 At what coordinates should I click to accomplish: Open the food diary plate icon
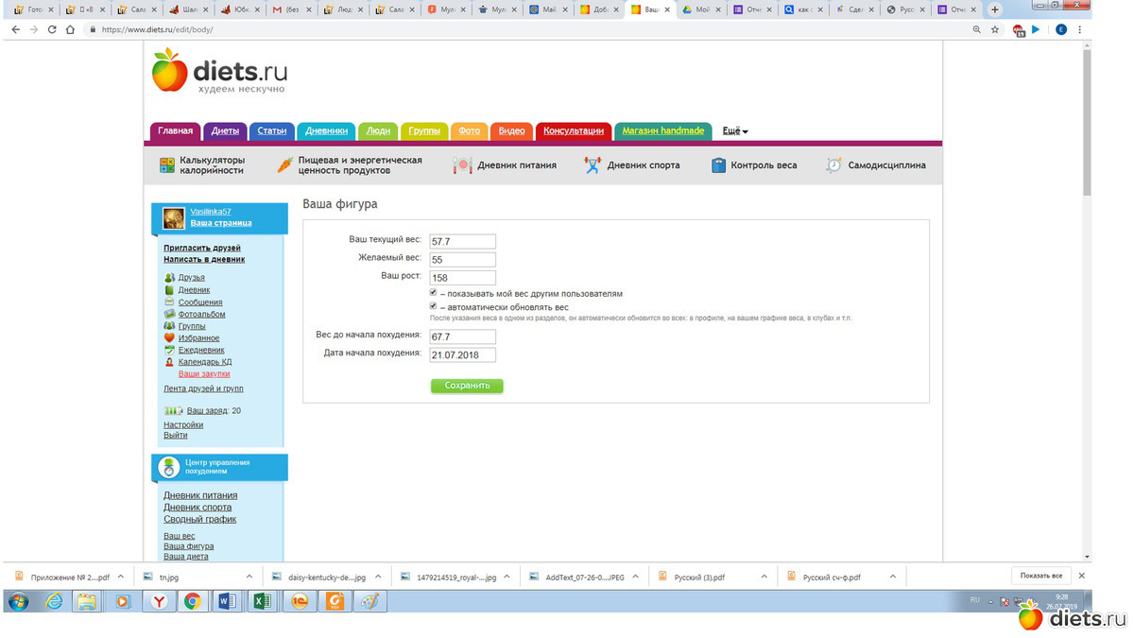point(462,165)
